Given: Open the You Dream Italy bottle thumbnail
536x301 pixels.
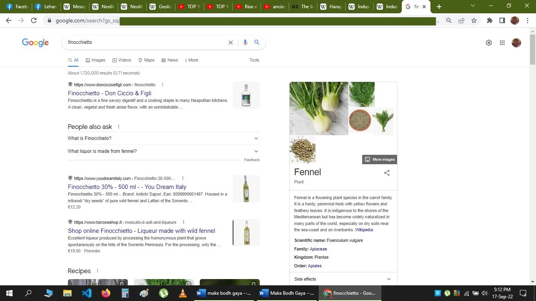Looking at the screenshot, I should (x=246, y=189).
